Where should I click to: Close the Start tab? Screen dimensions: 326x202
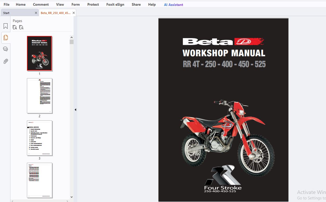pos(36,13)
